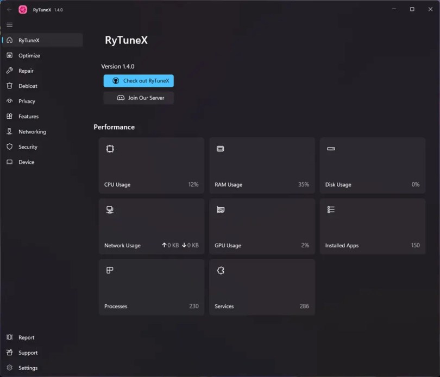Open the Installed Apps card
This screenshot has width=440, height=377.
tap(373, 226)
